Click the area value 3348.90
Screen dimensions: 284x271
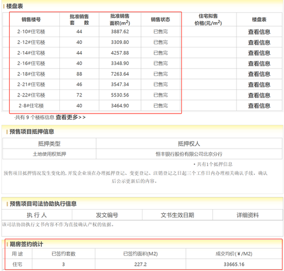tap(120, 63)
